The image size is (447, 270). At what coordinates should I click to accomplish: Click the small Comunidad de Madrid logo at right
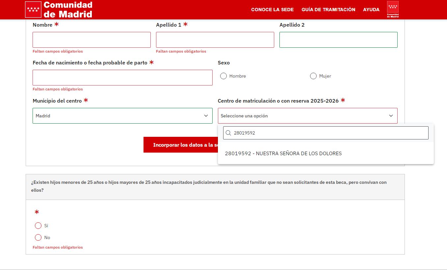392,9
